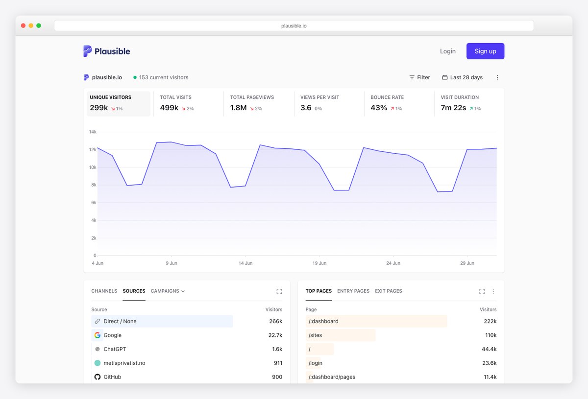
Task: Click the metisprivatist.no source row
Action: coord(187,363)
